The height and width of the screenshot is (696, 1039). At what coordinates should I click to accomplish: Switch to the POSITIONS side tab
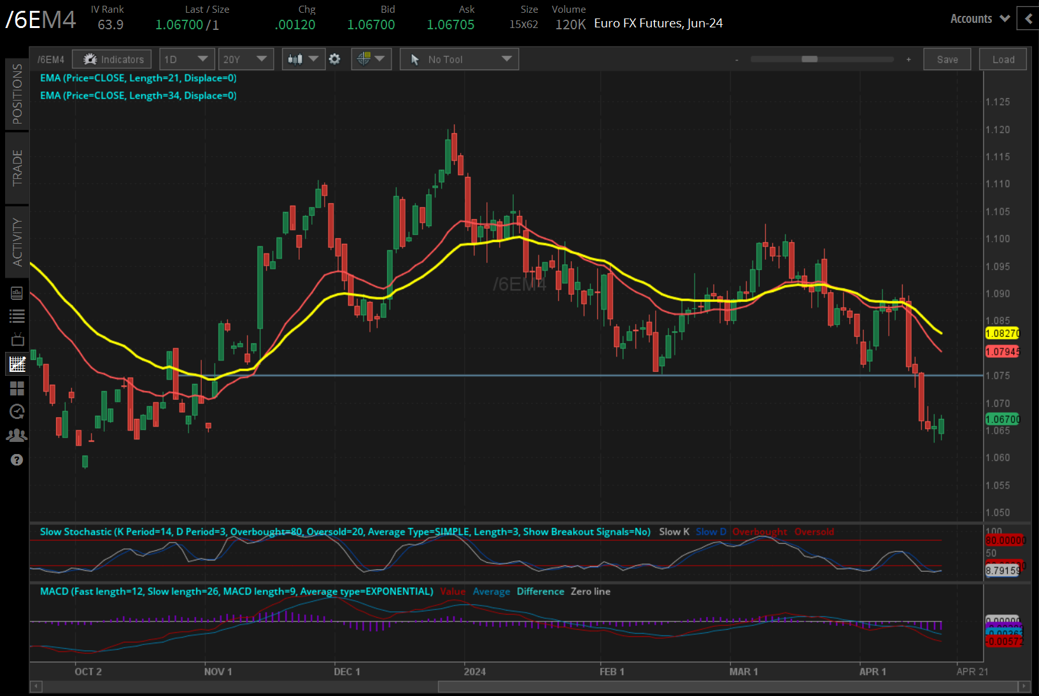(x=17, y=94)
